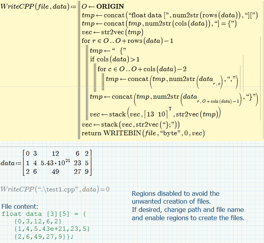The image size is (264, 243).
Task: Select the 'tmp ← " {"' assignment line
Action: 108,50
